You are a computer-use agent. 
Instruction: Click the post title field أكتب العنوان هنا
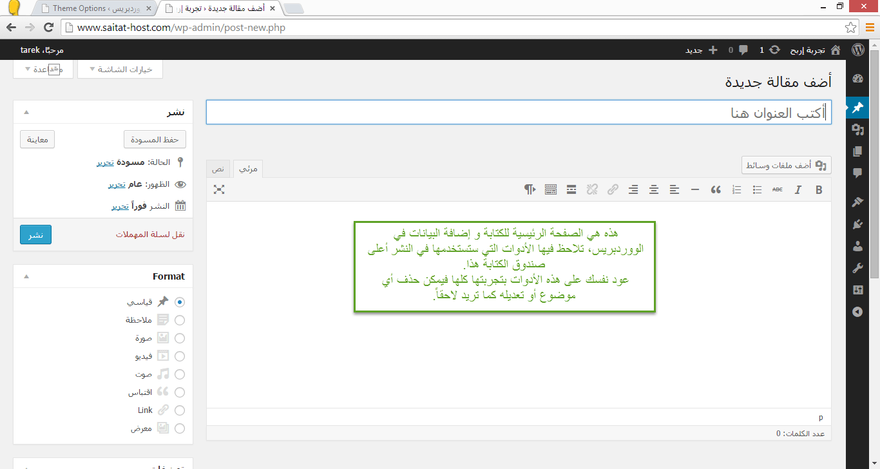pos(519,112)
